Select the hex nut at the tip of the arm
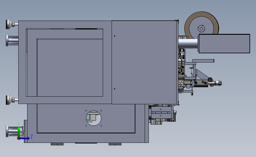 click(x=220, y=83)
